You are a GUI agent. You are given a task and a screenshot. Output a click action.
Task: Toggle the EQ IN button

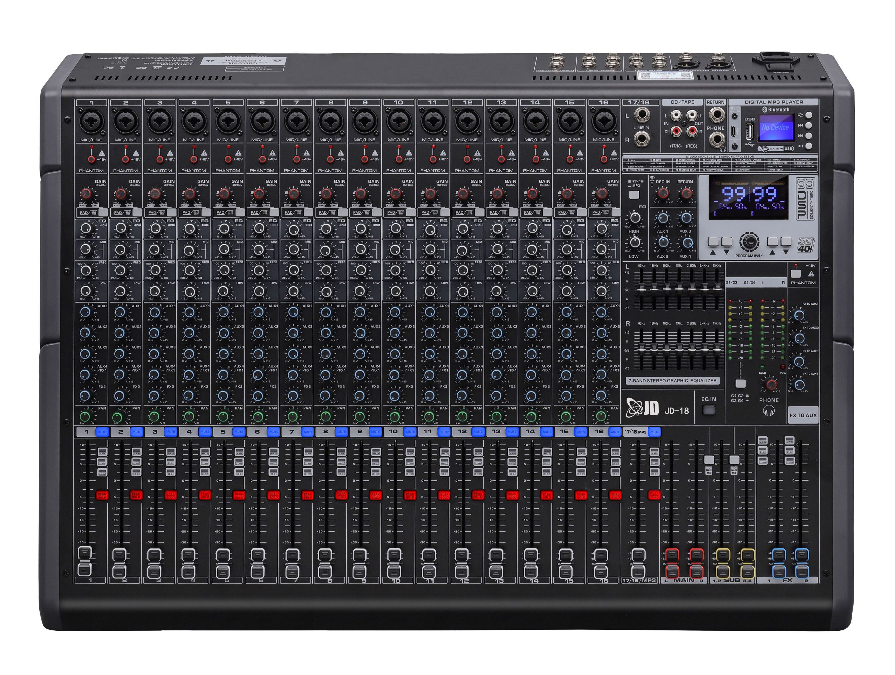coord(709,410)
